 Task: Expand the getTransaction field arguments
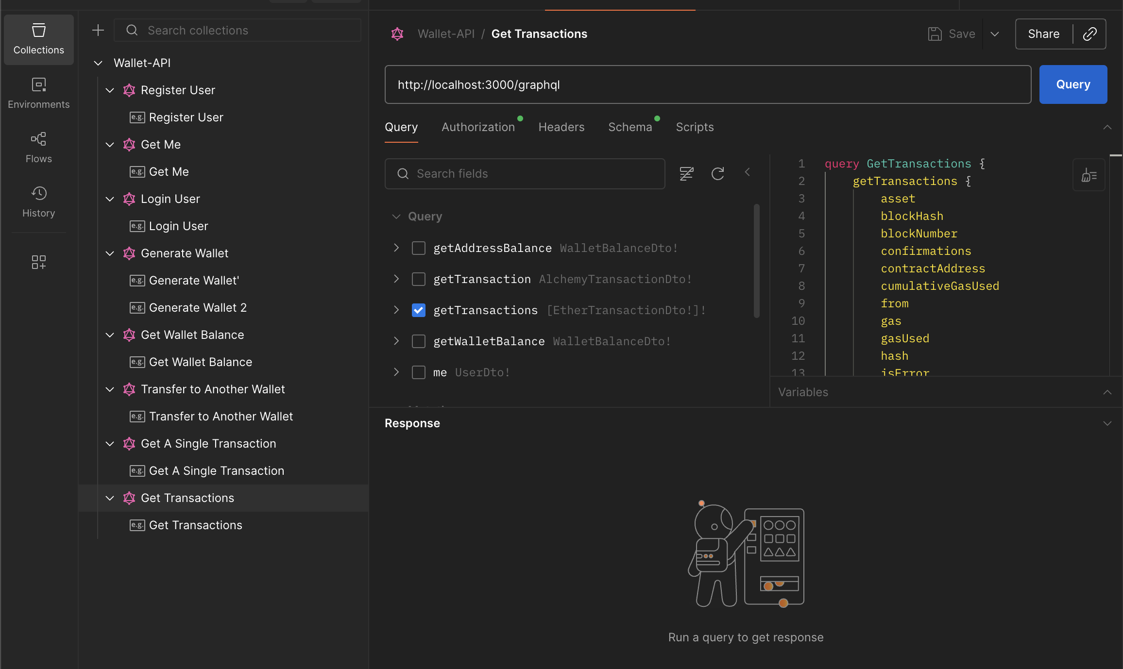pos(396,279)
